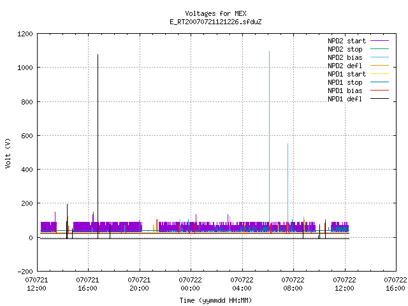Image resolution: width=408 pixels, height=306 pixels.
Task: Click the 'NPD2 stop' legend label
Action: click(345, 49)
